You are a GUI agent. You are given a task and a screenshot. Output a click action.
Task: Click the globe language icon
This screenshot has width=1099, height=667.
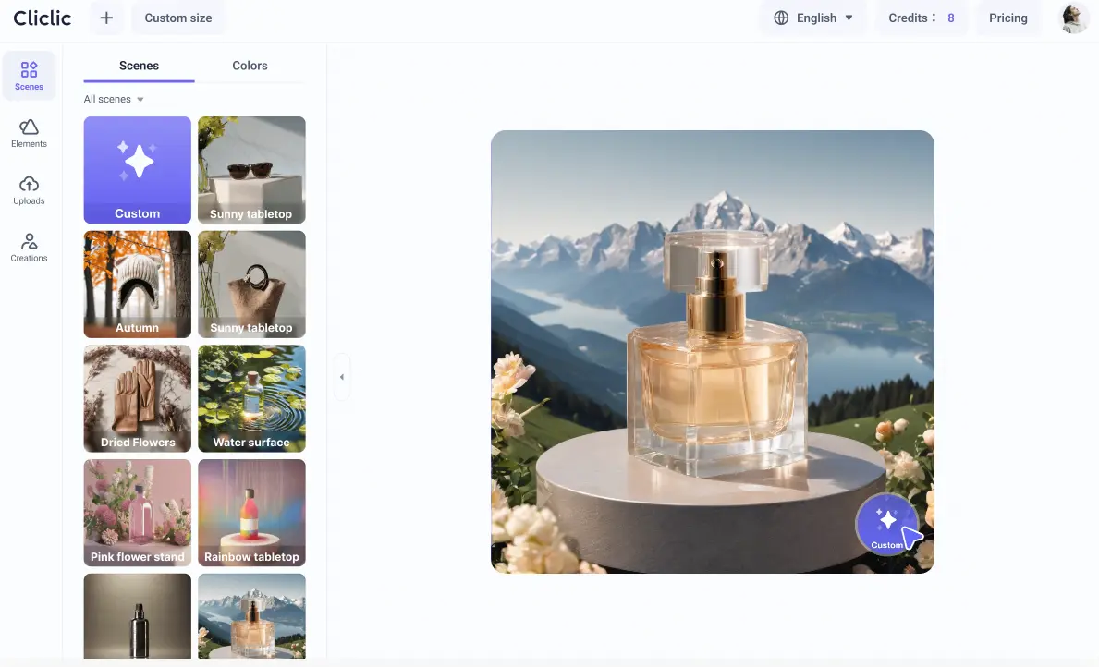pyautogui.click(x=782, y=17)
